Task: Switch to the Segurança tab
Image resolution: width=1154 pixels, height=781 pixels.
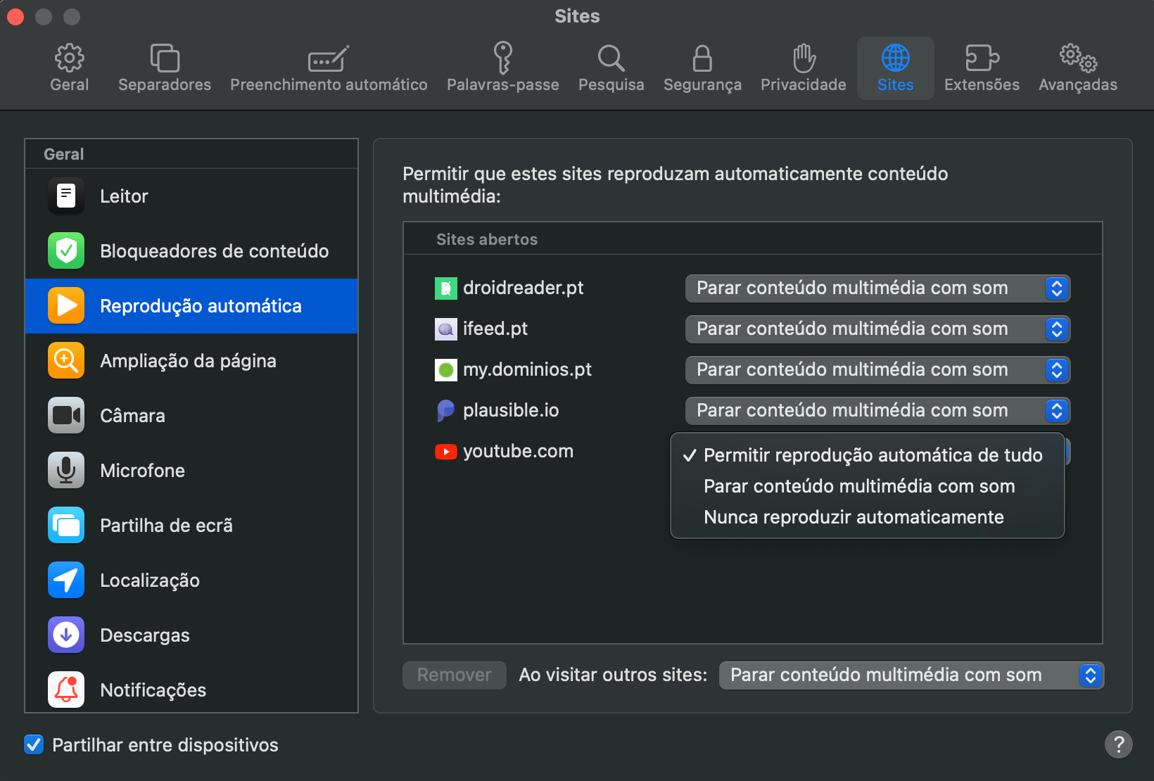Action: point(702,68)
